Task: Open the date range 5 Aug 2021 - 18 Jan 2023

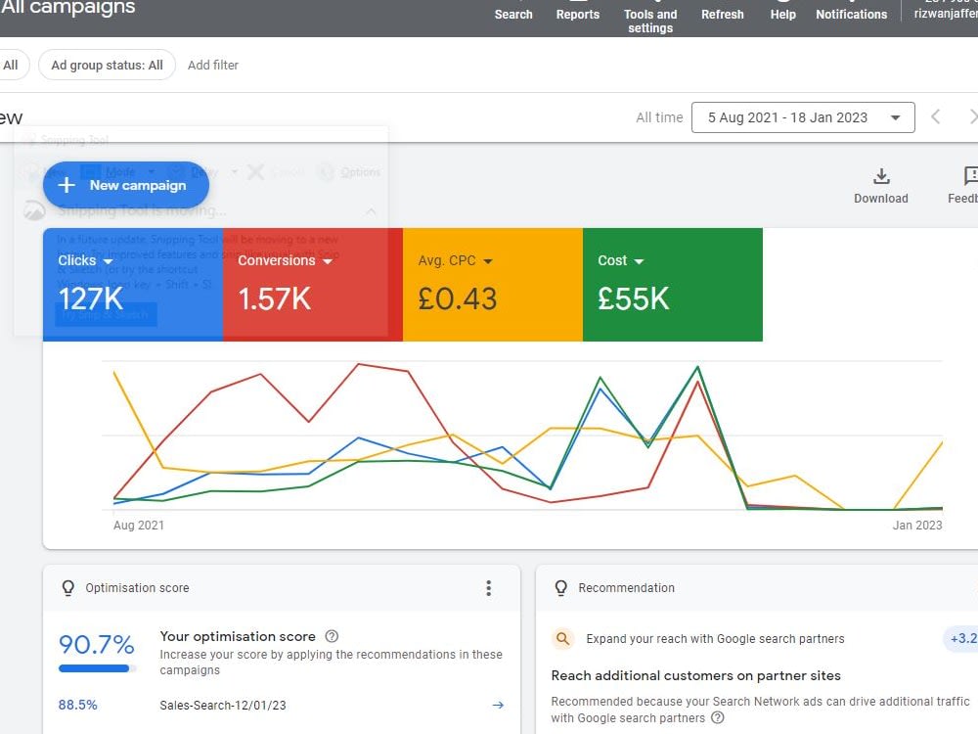Action: (803, 117)
